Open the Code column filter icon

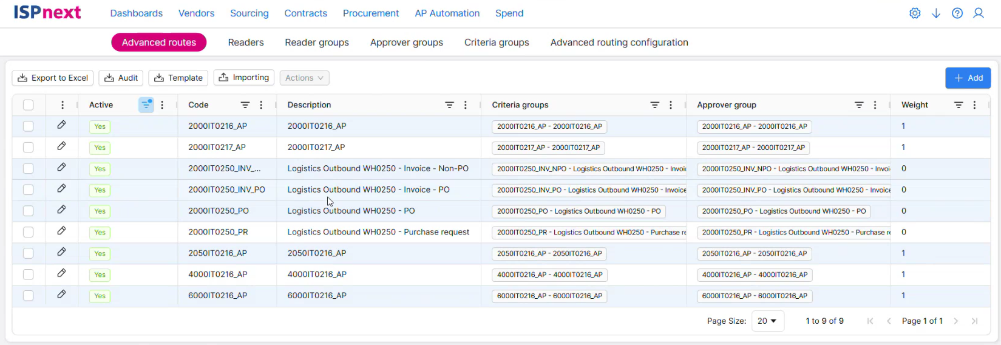pyautogui.click(x=245, y=105)
